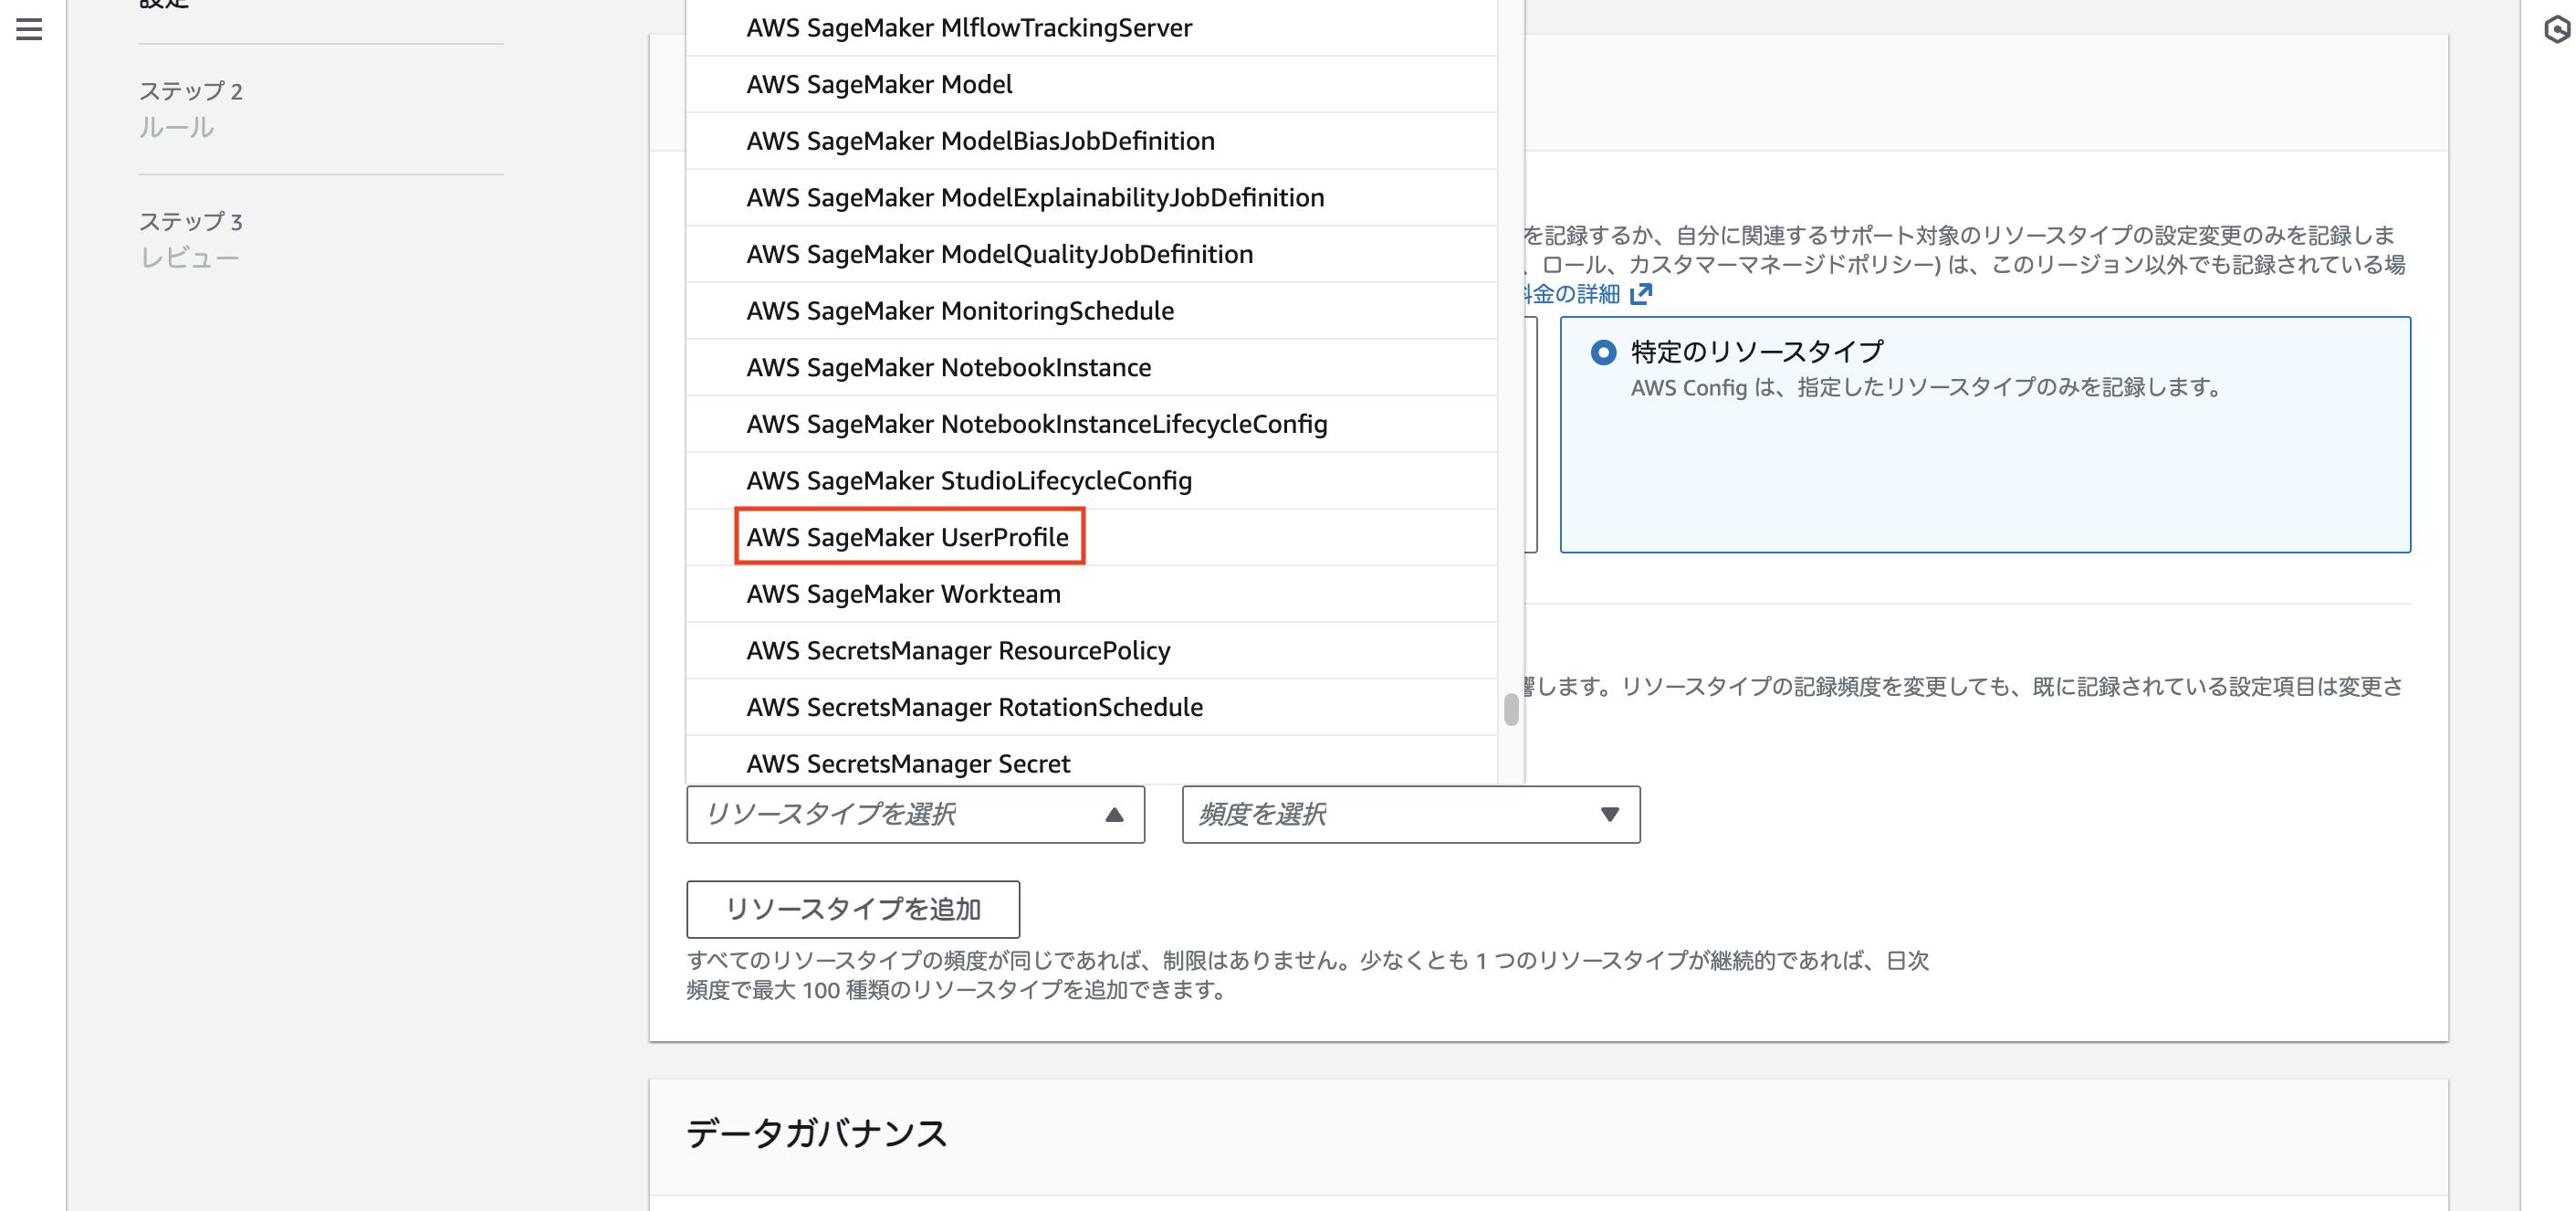Select AWS SageMaker UserProfile from the list
The height and width of the screenshot is (1211, 2576).
908,536
